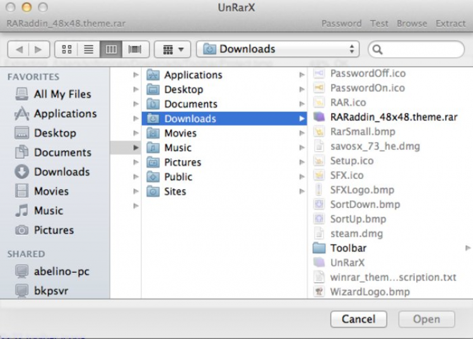
Task: Expand arrow right of Movies folder
Action: [x=301, y=133]
